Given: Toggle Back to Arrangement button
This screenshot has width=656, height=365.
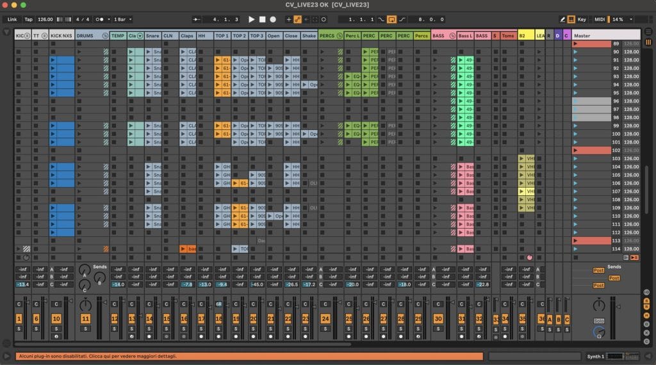Looking at the screenshot, I should (x=634, y=257).
